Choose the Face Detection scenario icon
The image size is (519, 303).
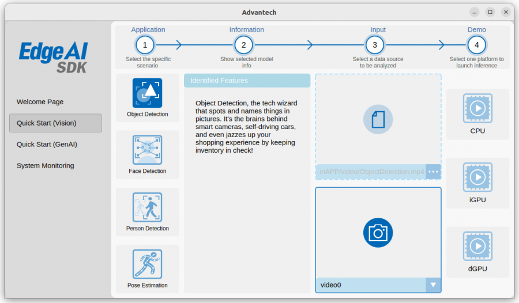pyautogui.click(x=147, y=150)
